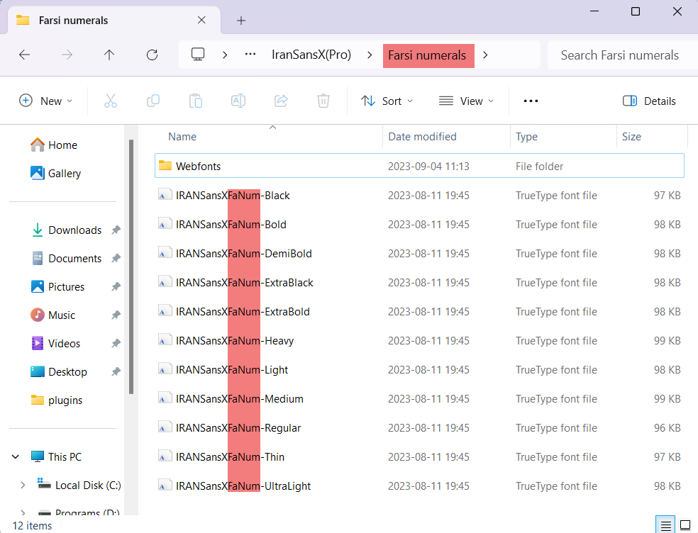Switch to large thumbnails view icon
The image size is (698, 533).
685,525
